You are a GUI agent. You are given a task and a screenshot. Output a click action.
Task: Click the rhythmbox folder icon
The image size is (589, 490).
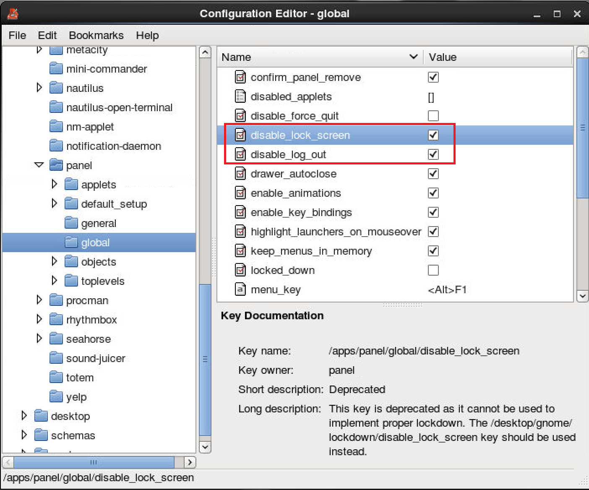pyautogui.click(x=56, y=319)
